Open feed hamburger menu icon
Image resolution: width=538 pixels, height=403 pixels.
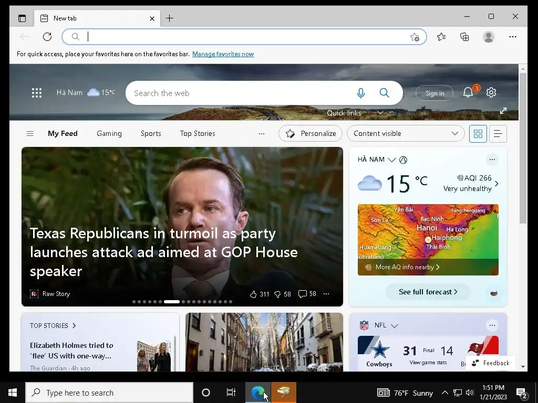[30, 133]
